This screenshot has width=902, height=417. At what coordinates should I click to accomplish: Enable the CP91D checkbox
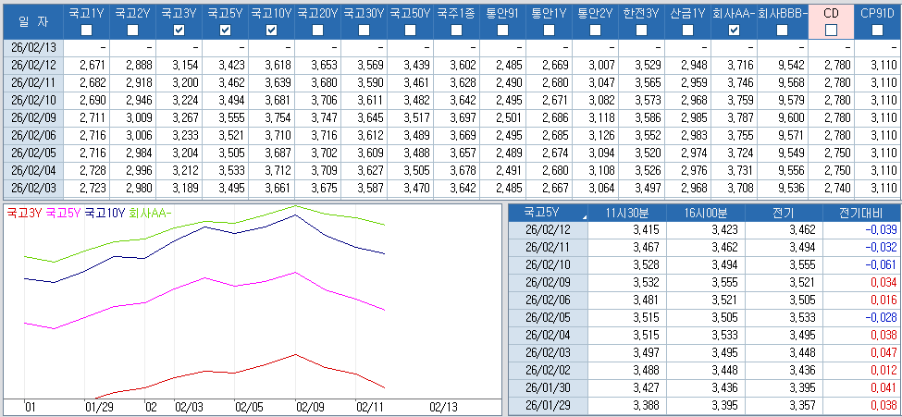pyautogui.click(x=877, y=31)
